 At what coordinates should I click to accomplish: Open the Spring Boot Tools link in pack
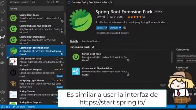(92, 54)
